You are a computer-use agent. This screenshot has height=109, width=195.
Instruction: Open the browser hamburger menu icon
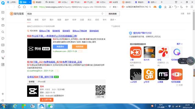(192, 7)
